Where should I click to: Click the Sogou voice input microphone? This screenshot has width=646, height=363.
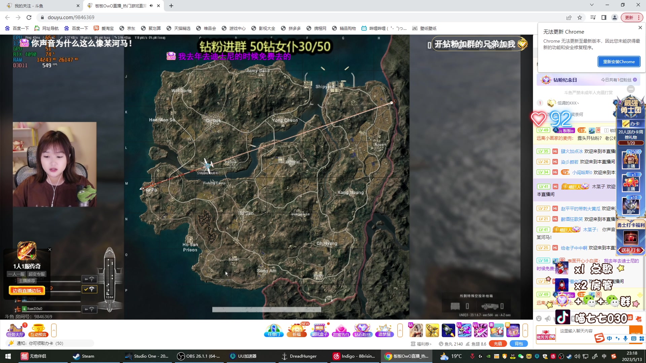click(625, 338)
